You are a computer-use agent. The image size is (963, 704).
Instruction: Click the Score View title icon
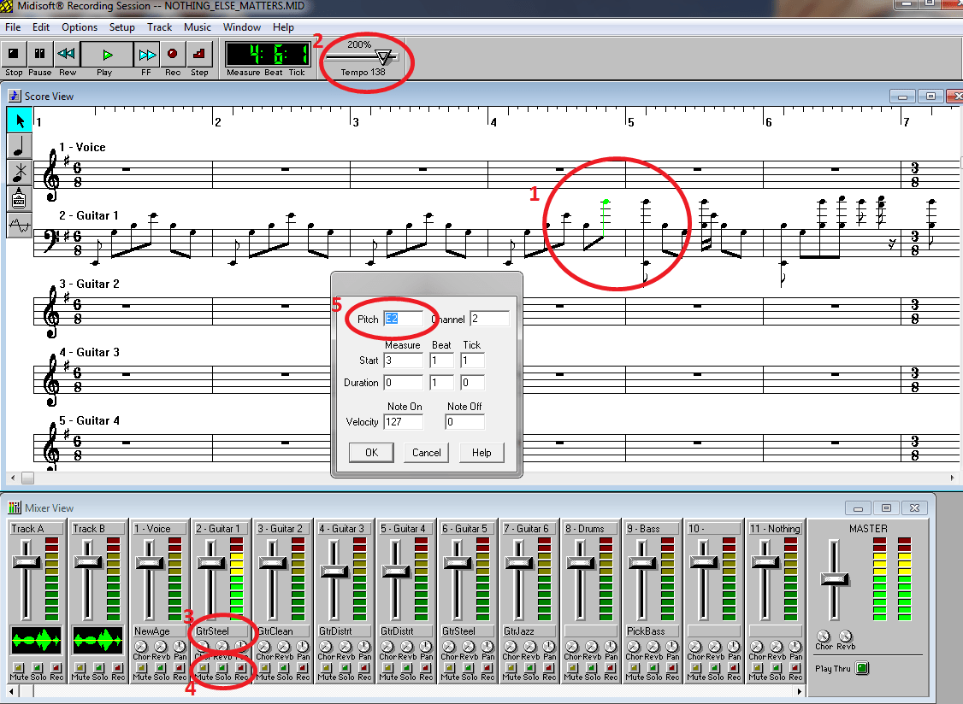(15, 96)
